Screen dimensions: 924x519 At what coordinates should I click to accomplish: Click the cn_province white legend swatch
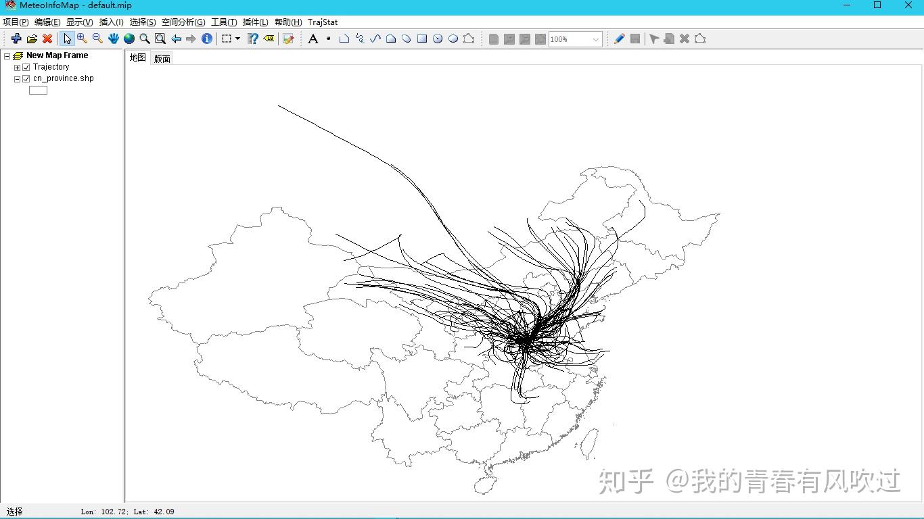tap(38, 90)
